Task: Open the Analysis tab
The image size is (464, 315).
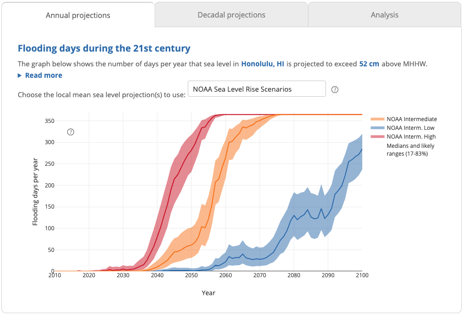Action: (x=384, y=15)
